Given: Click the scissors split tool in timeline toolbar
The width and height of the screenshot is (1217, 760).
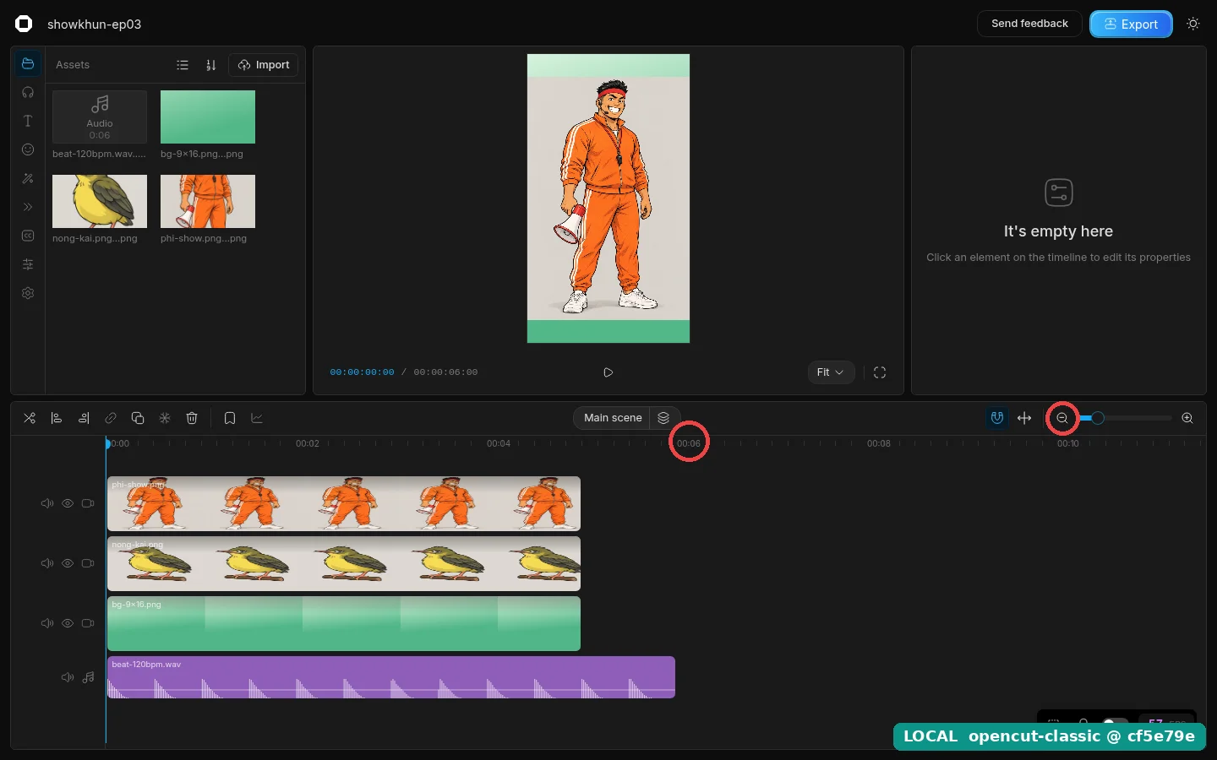Looking at the screenshot, I should (30, 418).
